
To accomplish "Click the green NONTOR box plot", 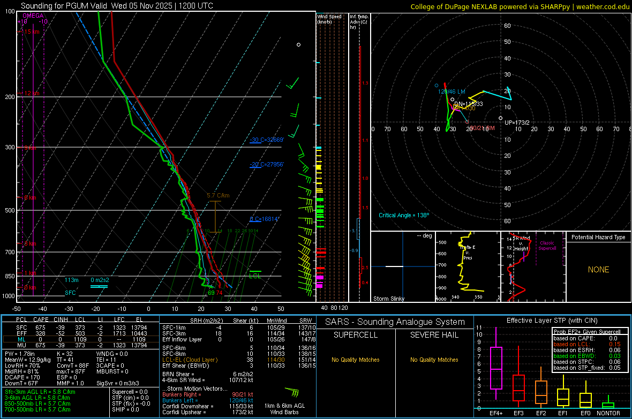I will [608, 403].
